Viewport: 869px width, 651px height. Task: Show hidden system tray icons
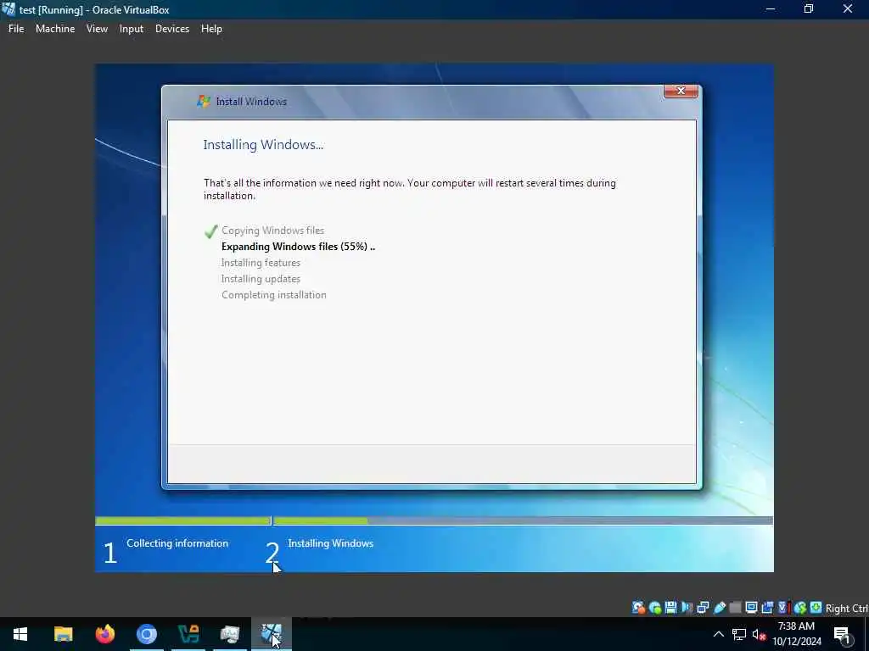pyautogui.click(x=718, y=634)
